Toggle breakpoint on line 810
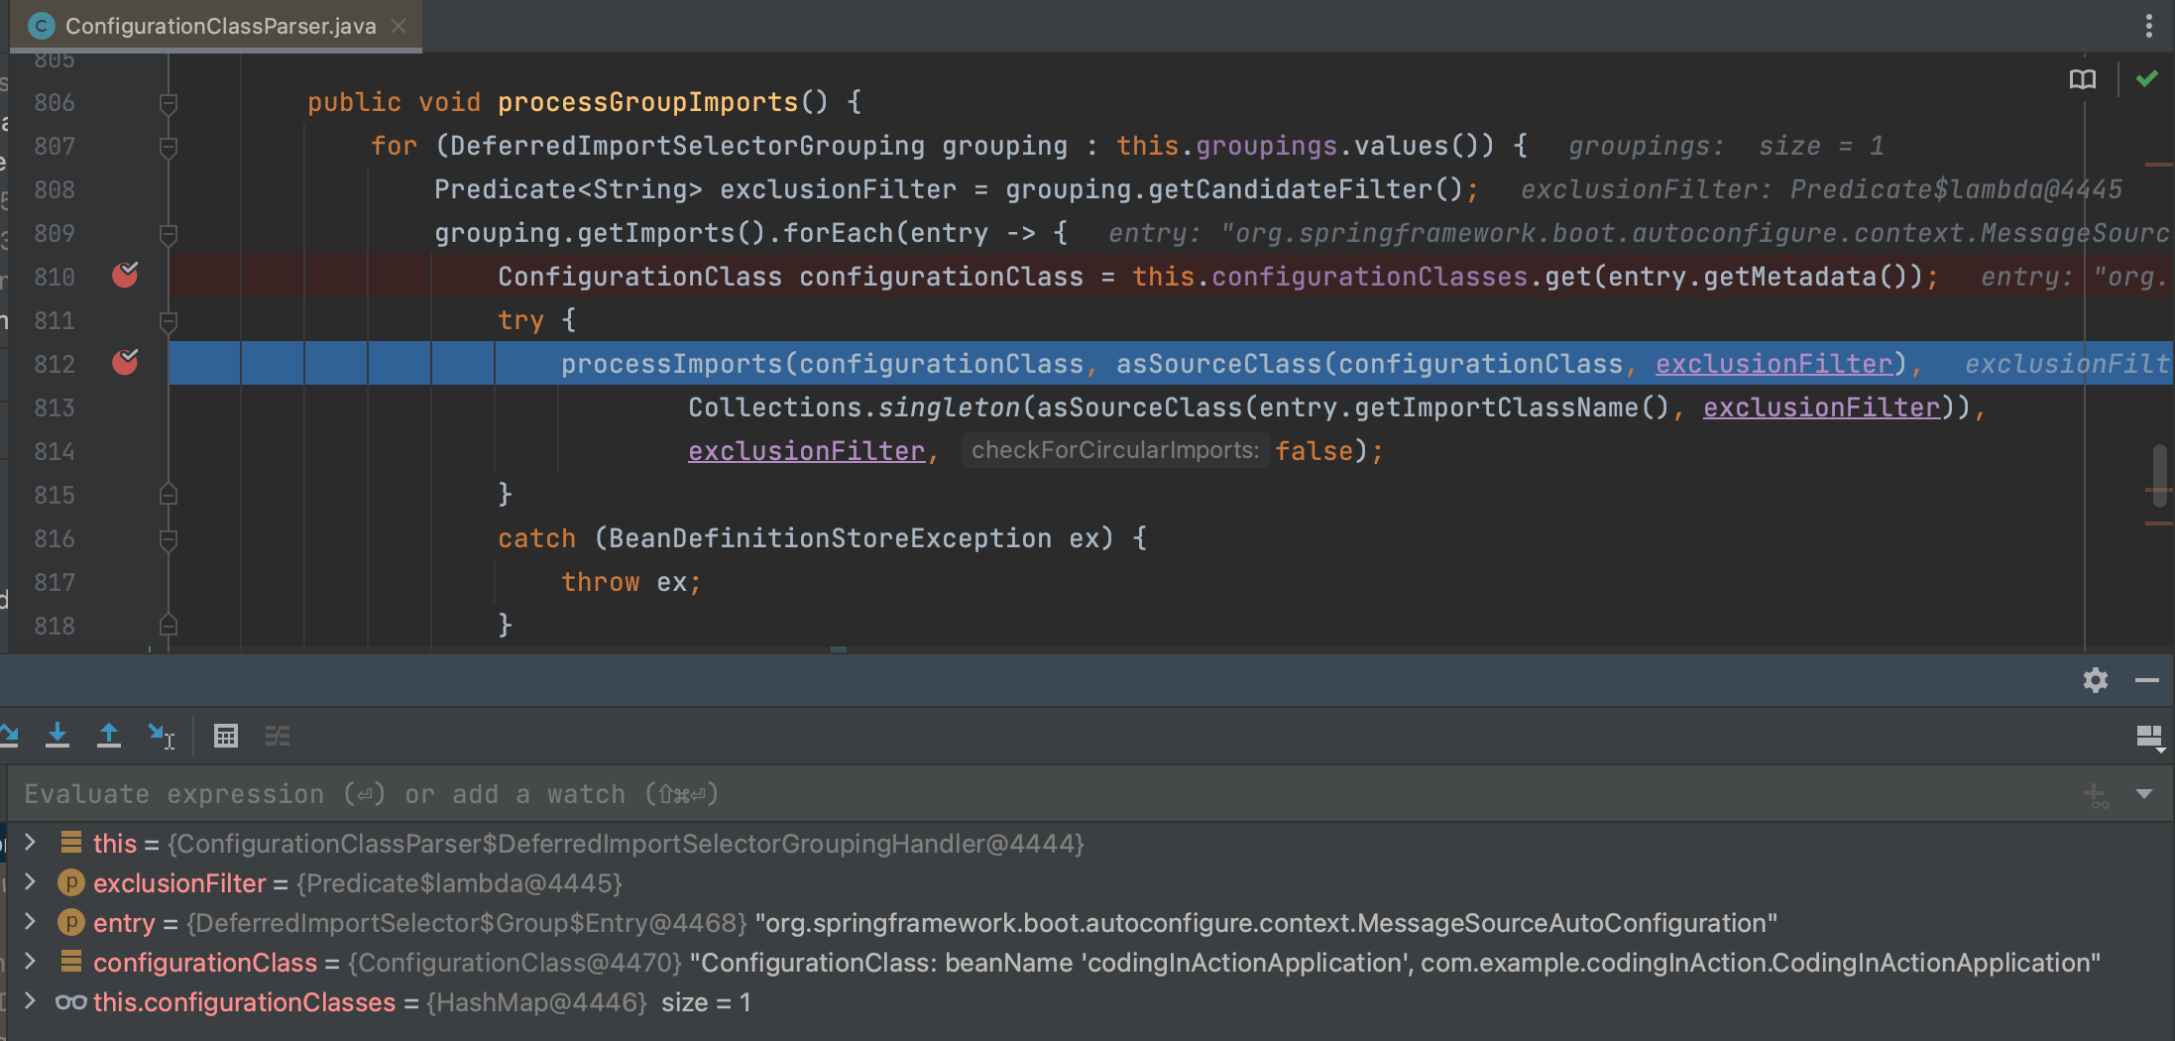2175x1041 pixels. [x=125, y=276]
